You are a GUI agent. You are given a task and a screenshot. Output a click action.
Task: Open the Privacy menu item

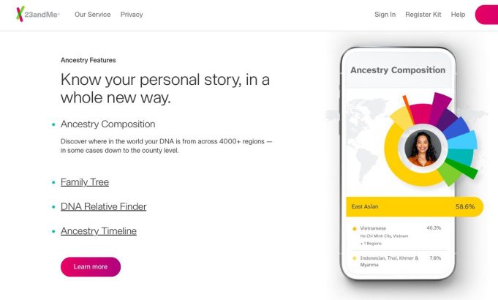point(132,15)
